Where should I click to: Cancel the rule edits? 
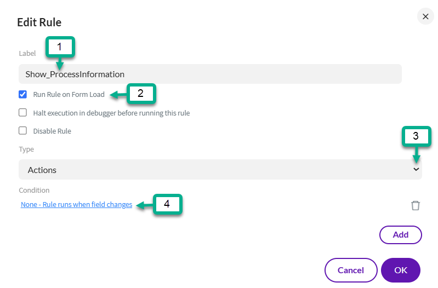(x=351, y=270)
